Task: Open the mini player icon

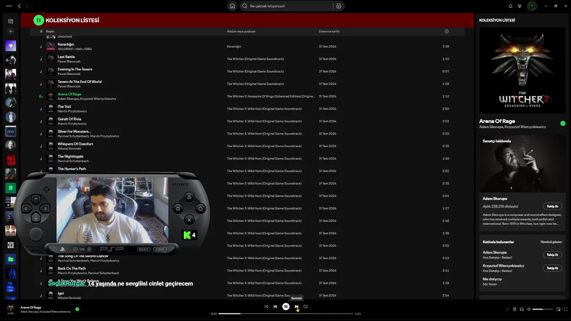Action: tap(559, 309)
